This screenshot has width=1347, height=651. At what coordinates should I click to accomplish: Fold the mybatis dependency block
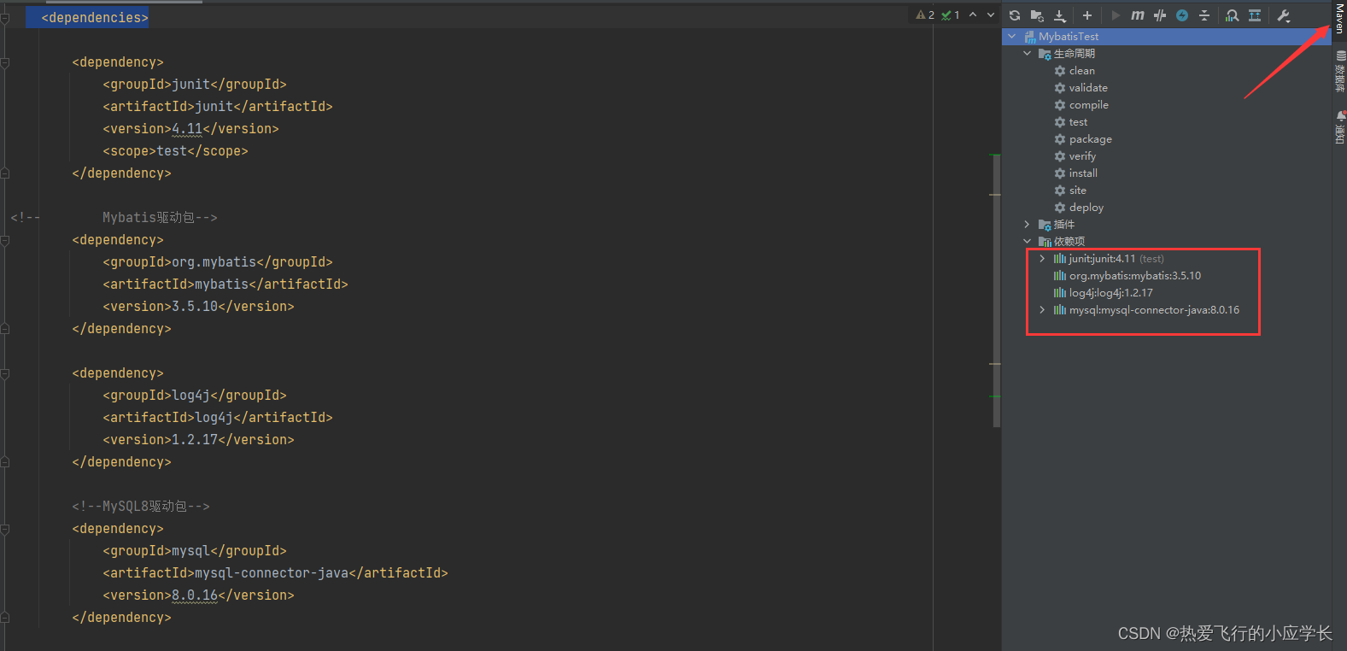5,240
